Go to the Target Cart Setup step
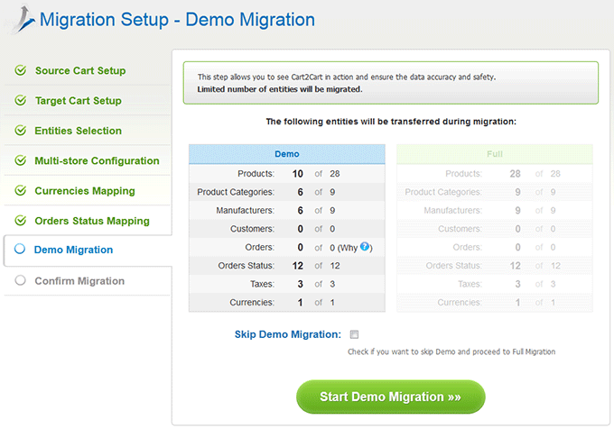The image size is (614, 428). tap(79, 100)
